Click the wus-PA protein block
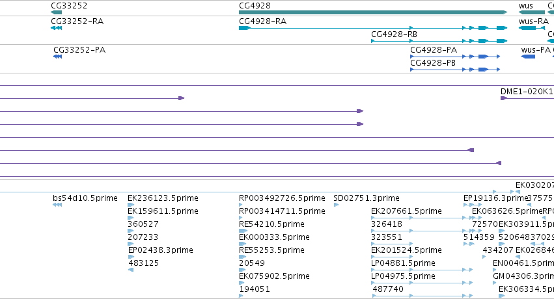The image size is (554, 299). pos(528,57)
